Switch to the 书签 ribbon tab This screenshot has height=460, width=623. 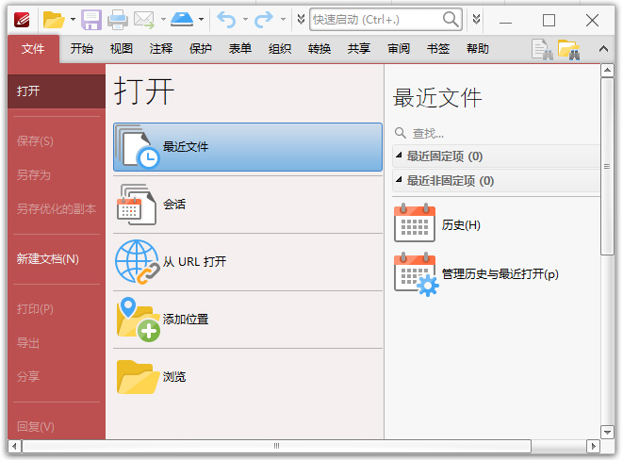coord(438,49)
